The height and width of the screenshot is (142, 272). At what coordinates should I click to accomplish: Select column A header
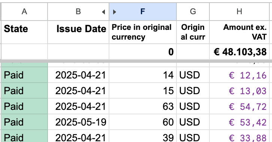pos(24,12)
